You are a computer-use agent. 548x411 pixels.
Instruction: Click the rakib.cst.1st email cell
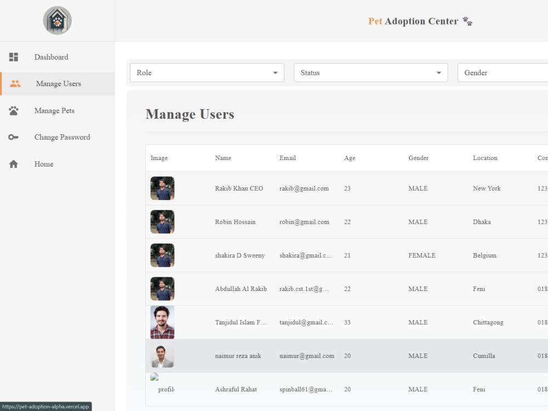tap(304, 289)
